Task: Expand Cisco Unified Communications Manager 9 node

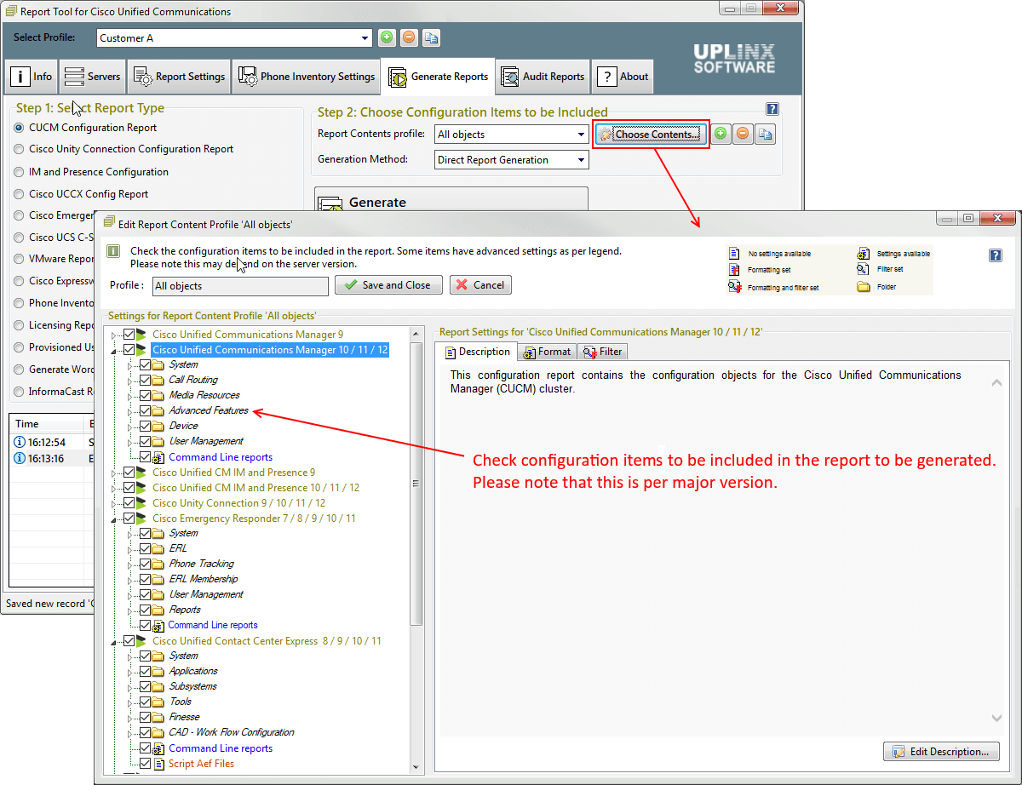Action: (114, 335)
